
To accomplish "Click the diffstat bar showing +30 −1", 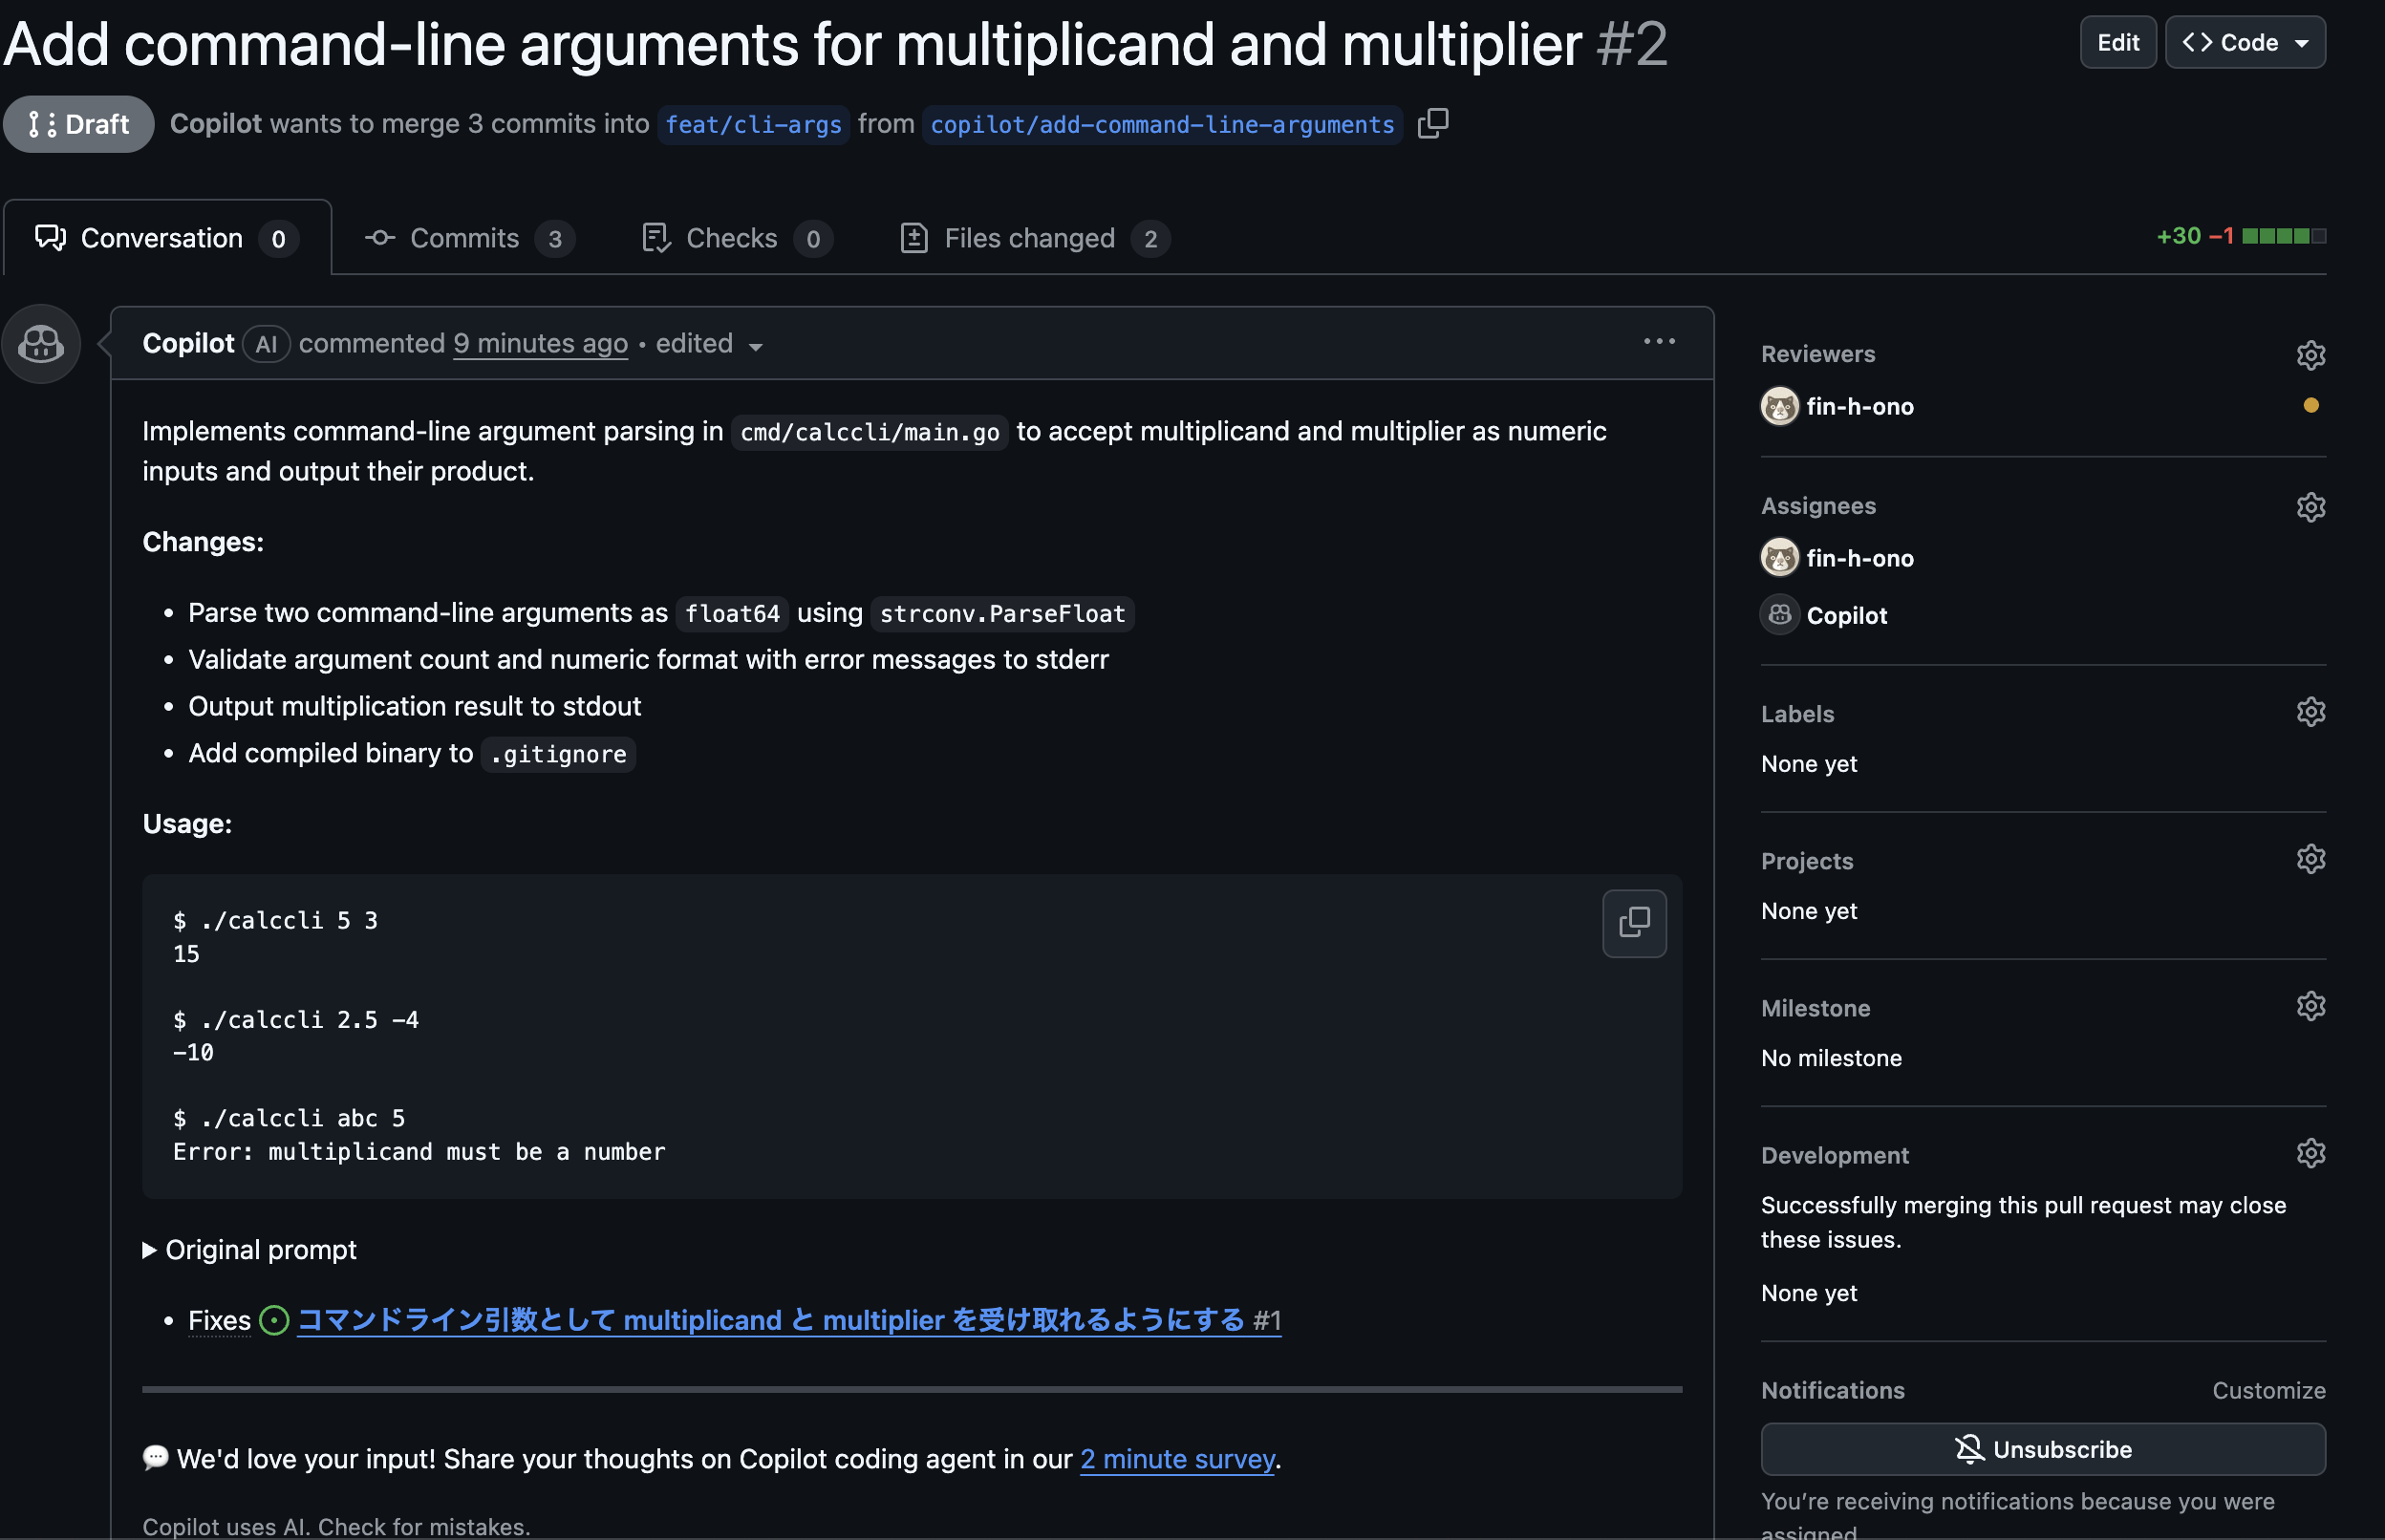I will 2283,237.
